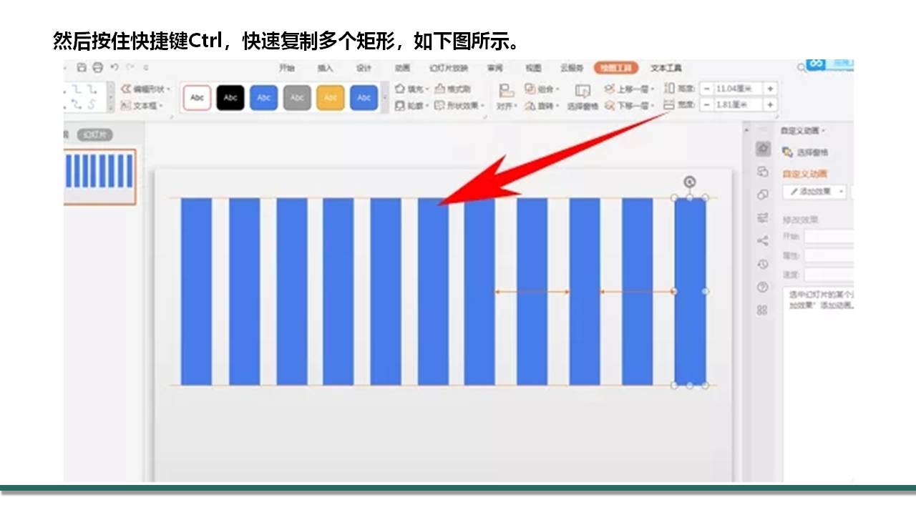The width and height of the screenshot is (916, 515).
Task: Open the Add Effect (添加效果) dropdown
Action: (815, 192)
